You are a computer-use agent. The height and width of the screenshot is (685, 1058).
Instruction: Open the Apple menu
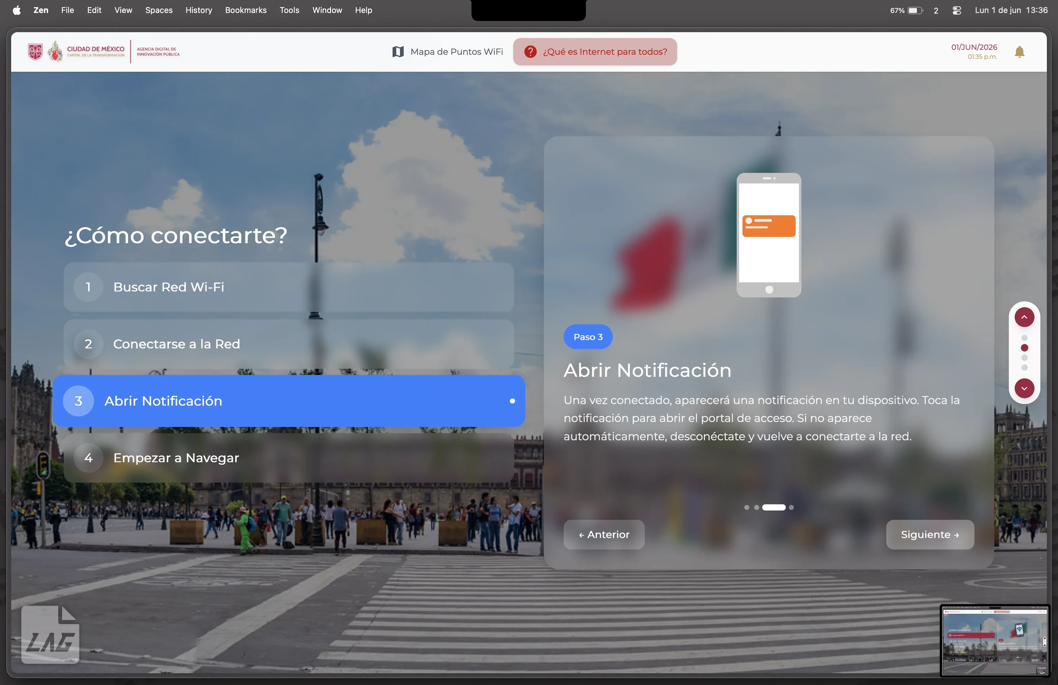(x=17, y=10)
